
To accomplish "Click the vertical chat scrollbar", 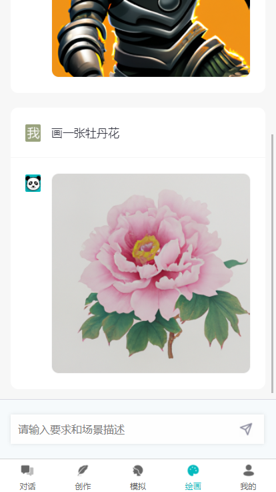I will [x=272, y=263].
